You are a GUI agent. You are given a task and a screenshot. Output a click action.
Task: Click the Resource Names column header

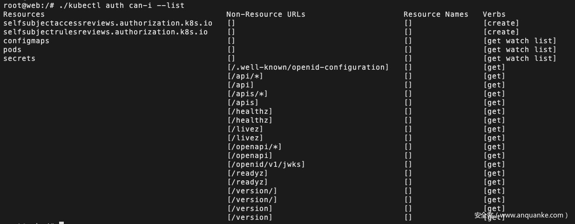436,14
